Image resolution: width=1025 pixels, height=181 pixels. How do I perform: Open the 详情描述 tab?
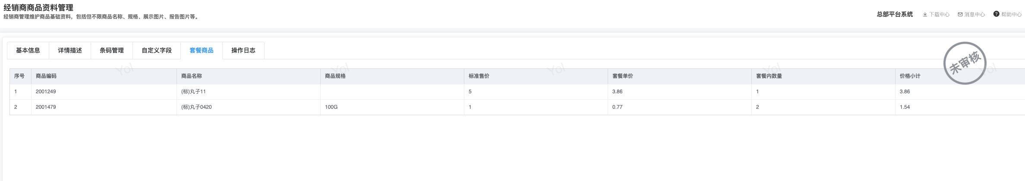[70, 50]
